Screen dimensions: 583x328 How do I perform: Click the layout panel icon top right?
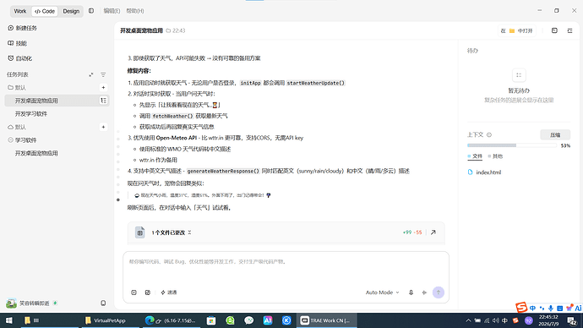(x=554, y=30)
